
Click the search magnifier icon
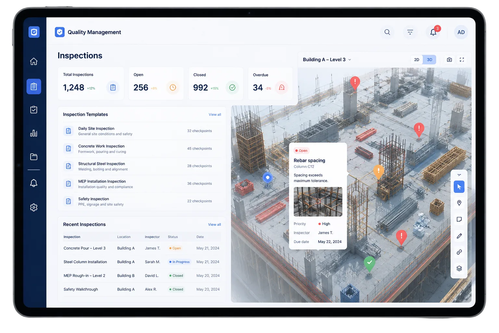[387, 32]
